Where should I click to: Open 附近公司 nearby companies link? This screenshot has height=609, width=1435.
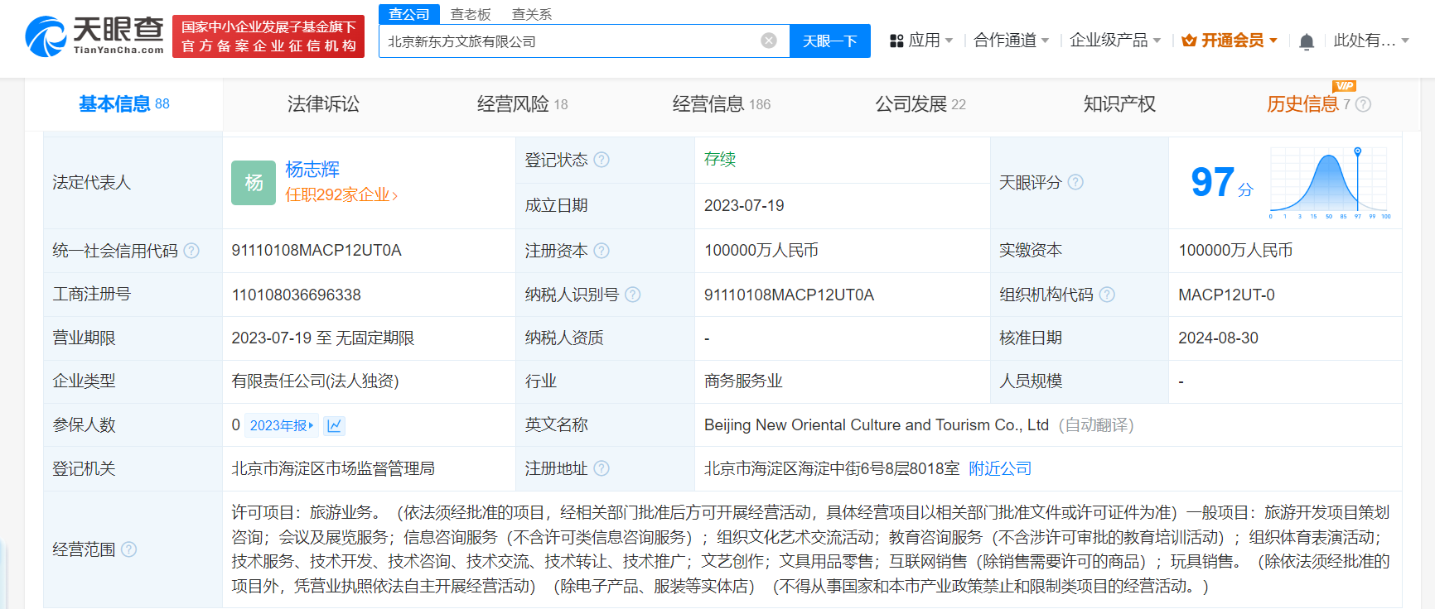tap(1000, 468)
